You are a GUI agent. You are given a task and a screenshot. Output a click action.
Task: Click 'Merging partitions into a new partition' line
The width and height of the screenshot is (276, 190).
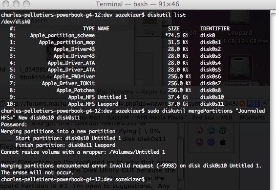point(58,131)
